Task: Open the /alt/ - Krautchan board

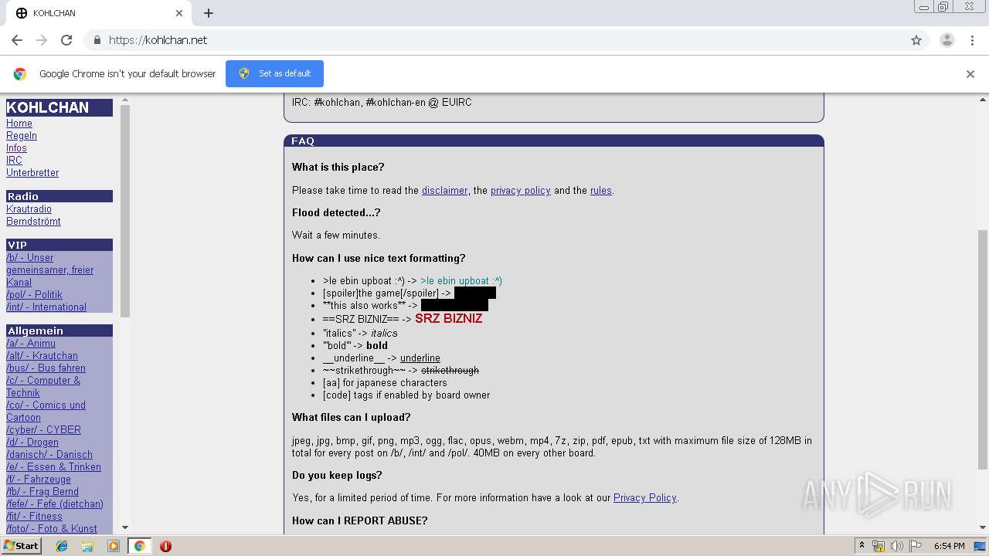Action: pos(42,356)
